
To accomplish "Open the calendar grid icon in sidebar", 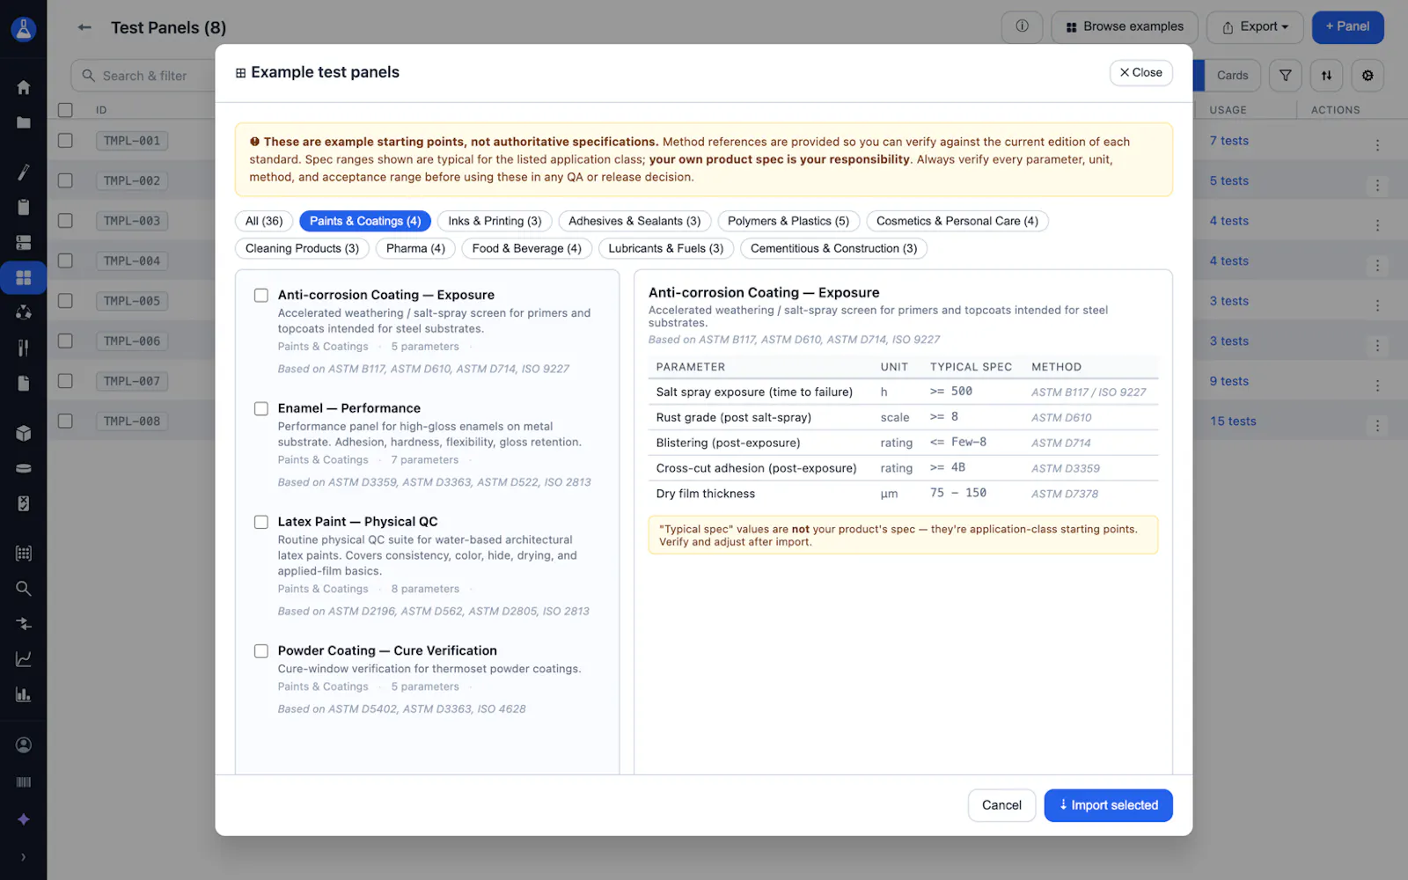I will coord(24,554).
